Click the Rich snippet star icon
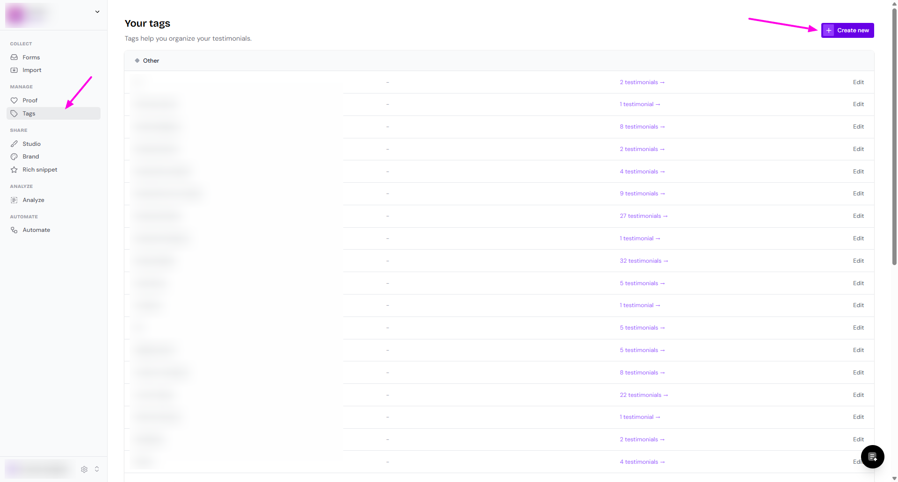 click(x=14, y=170)
